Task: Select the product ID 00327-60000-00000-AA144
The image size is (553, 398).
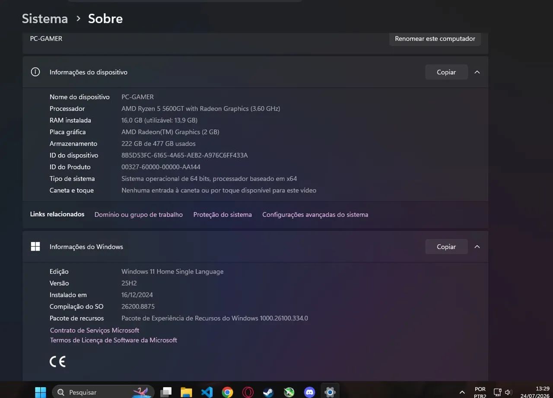Action: (161, 167)
